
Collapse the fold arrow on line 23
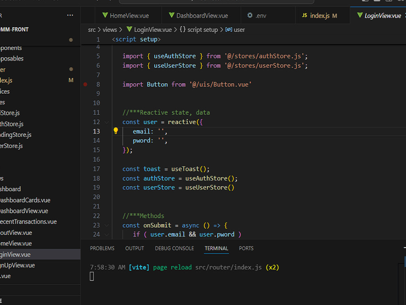point(107,225)
